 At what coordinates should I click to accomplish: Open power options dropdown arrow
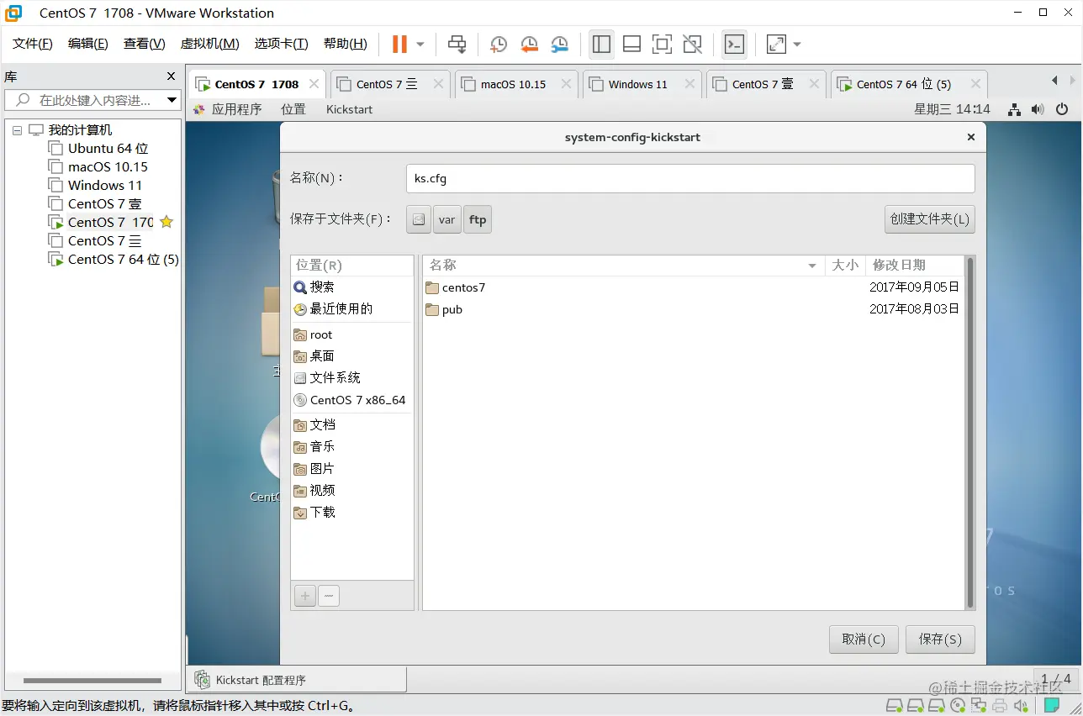420,45
